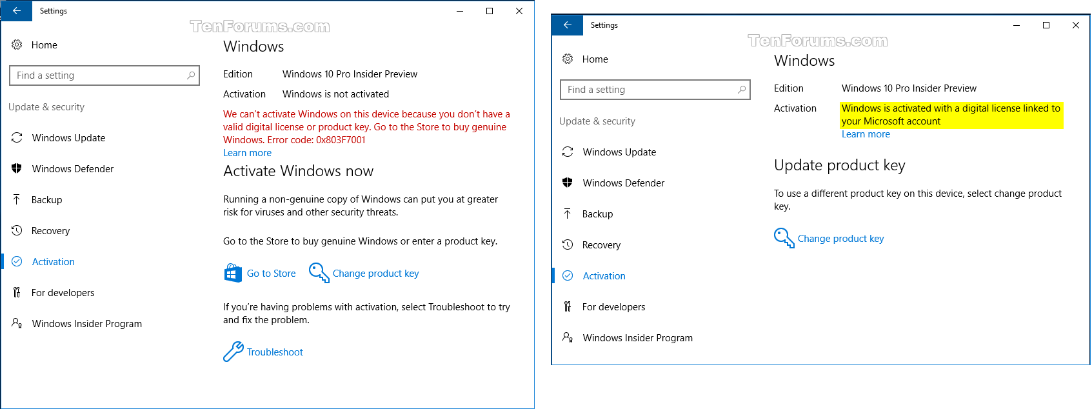The height and width of the screenshot is (409, 1092).
Task: Click Home gear icon in right window
Action: [x=568, y=59]
